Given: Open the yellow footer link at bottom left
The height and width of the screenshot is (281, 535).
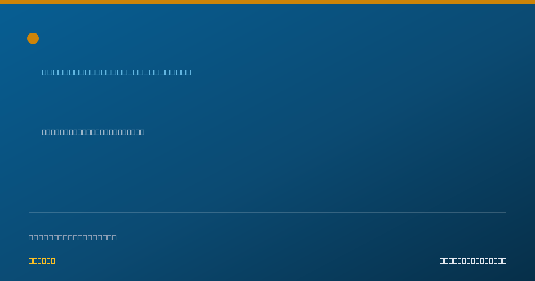Looking at the screenshot, I should click(42, 260).
